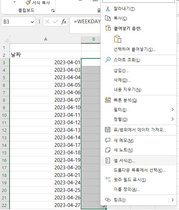Click the 빠른 분석 lightning icon
Screen dimensions: 179x210
point(108,100)
